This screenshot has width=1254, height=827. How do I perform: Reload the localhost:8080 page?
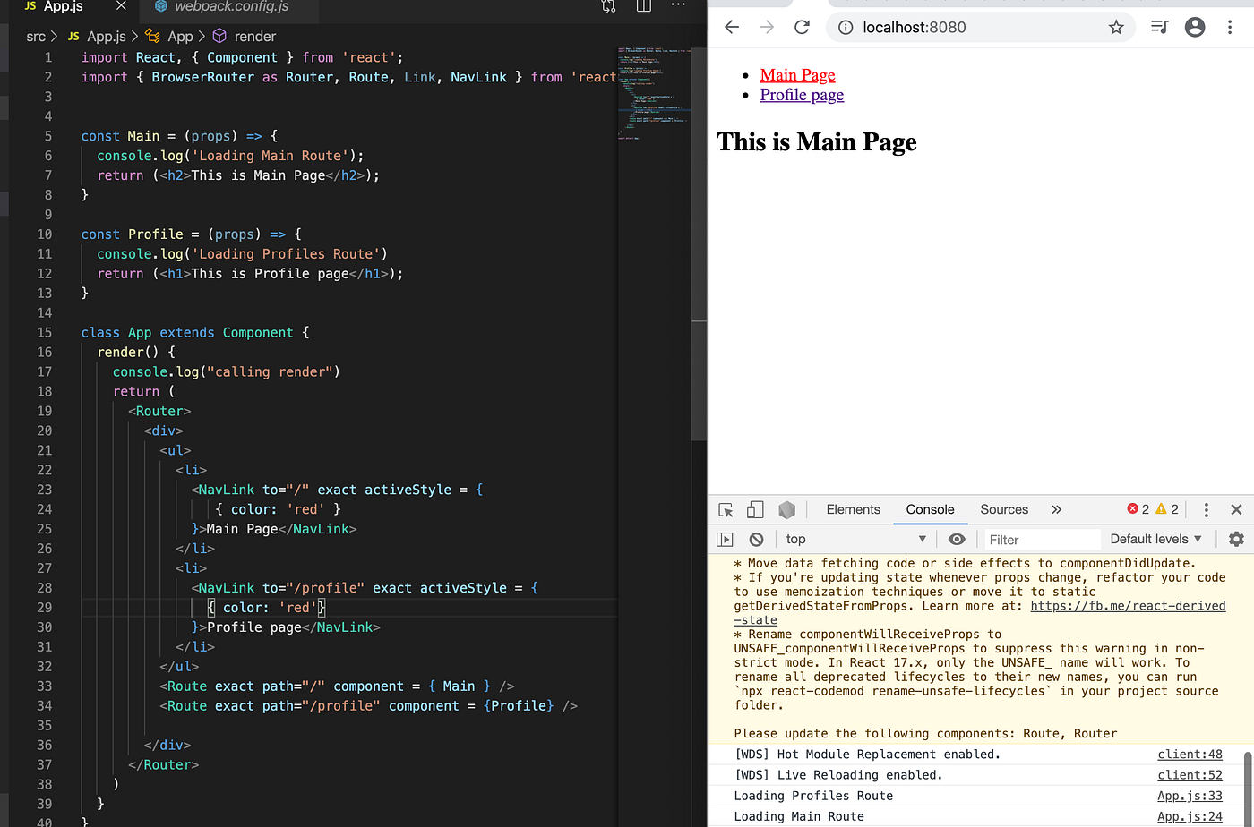coord(802,27)
